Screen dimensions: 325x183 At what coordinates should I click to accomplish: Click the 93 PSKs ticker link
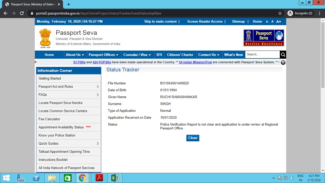79,62
